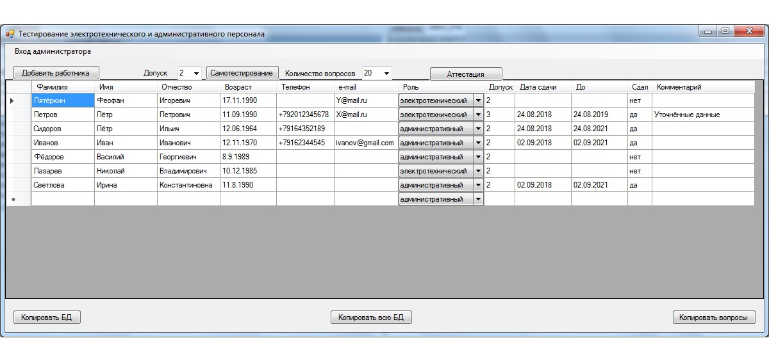Click the Василий name cell
This screenshot has width=769, height=361.
point(126,157)
